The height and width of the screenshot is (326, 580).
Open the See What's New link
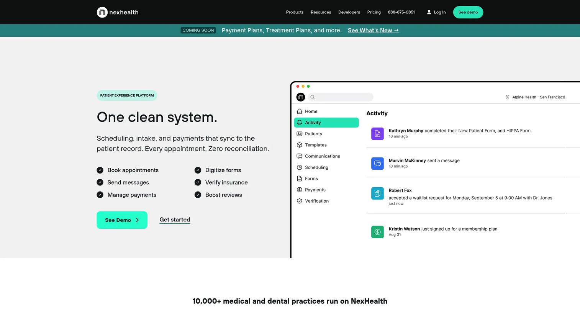coord(373,30)
